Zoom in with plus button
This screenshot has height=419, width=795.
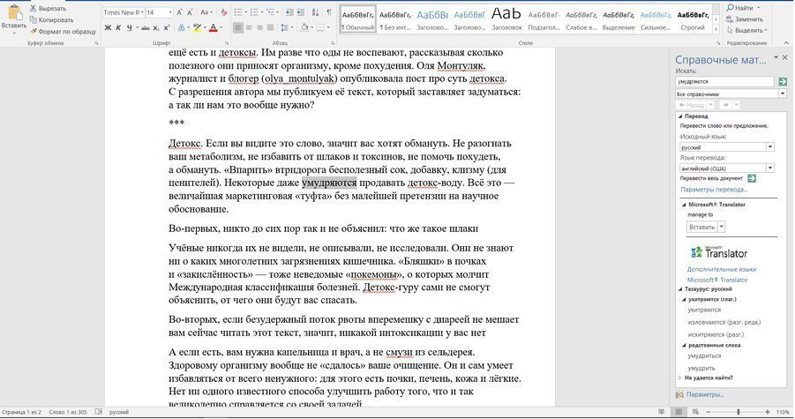pos(768,412)
